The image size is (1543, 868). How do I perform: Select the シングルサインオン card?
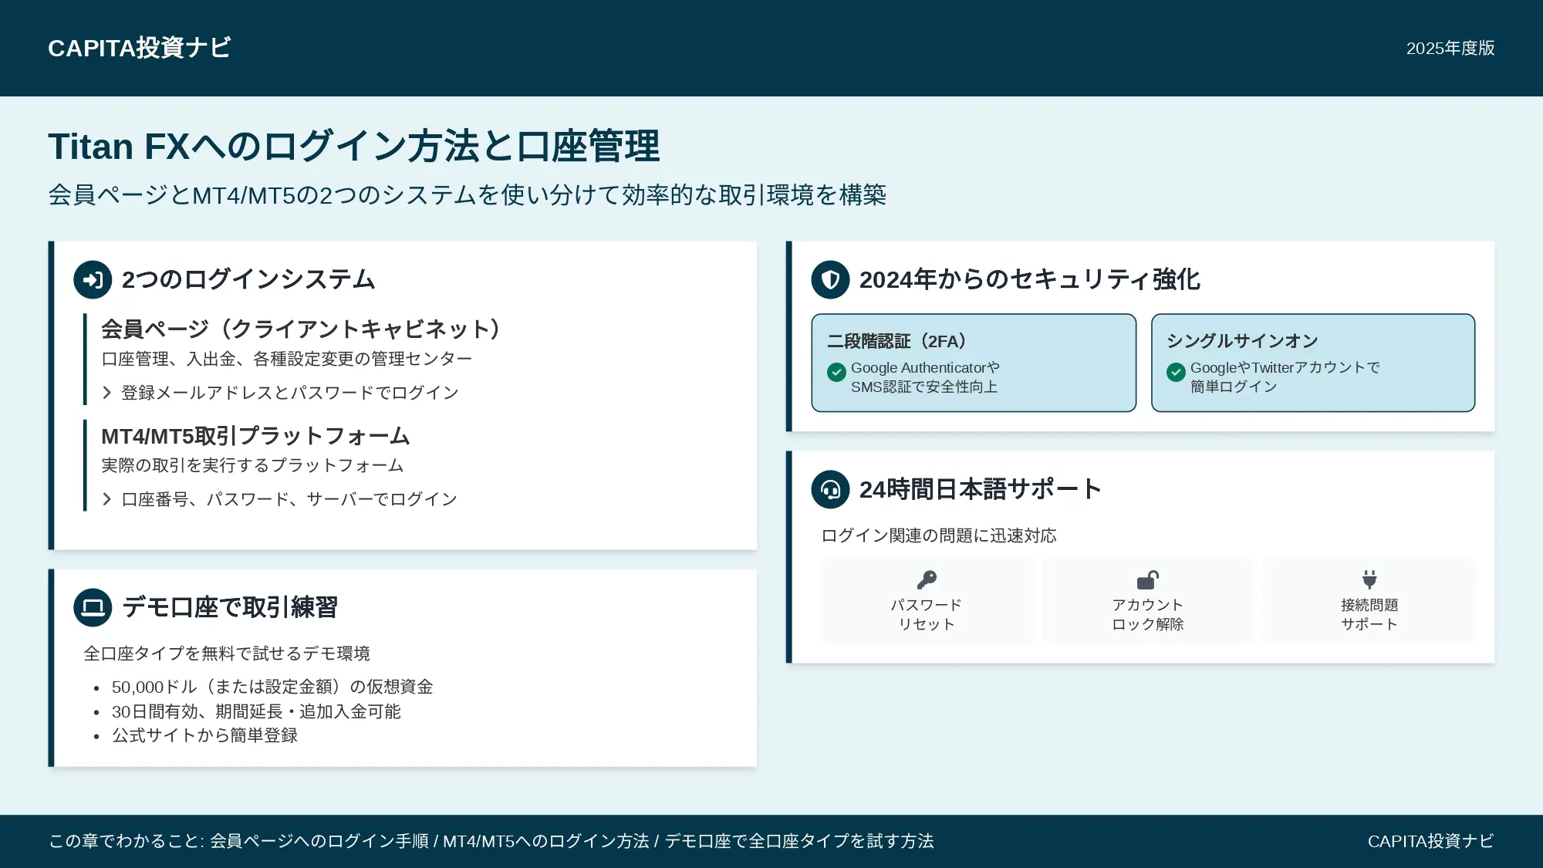1313,363
